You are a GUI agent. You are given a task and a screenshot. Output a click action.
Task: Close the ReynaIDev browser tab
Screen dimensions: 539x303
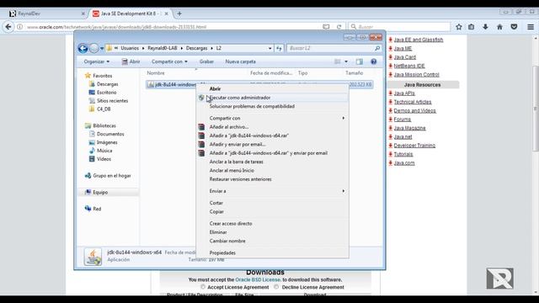click(83, 13)
